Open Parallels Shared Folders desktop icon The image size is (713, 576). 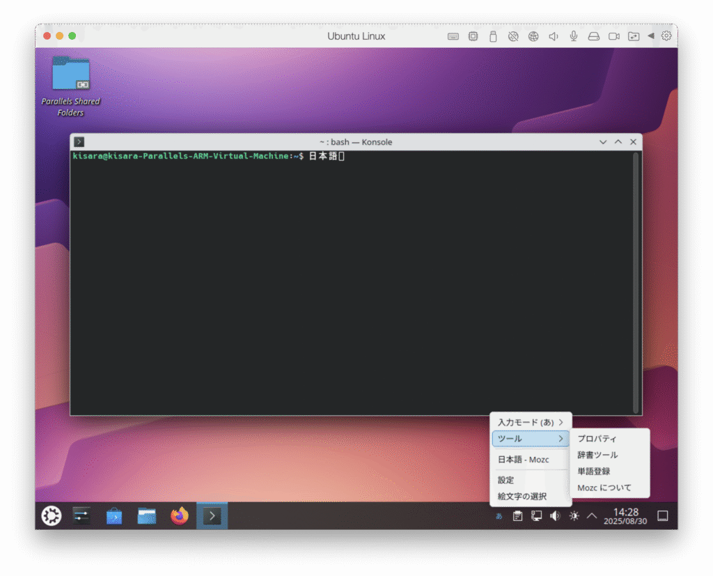coord(70,86)
